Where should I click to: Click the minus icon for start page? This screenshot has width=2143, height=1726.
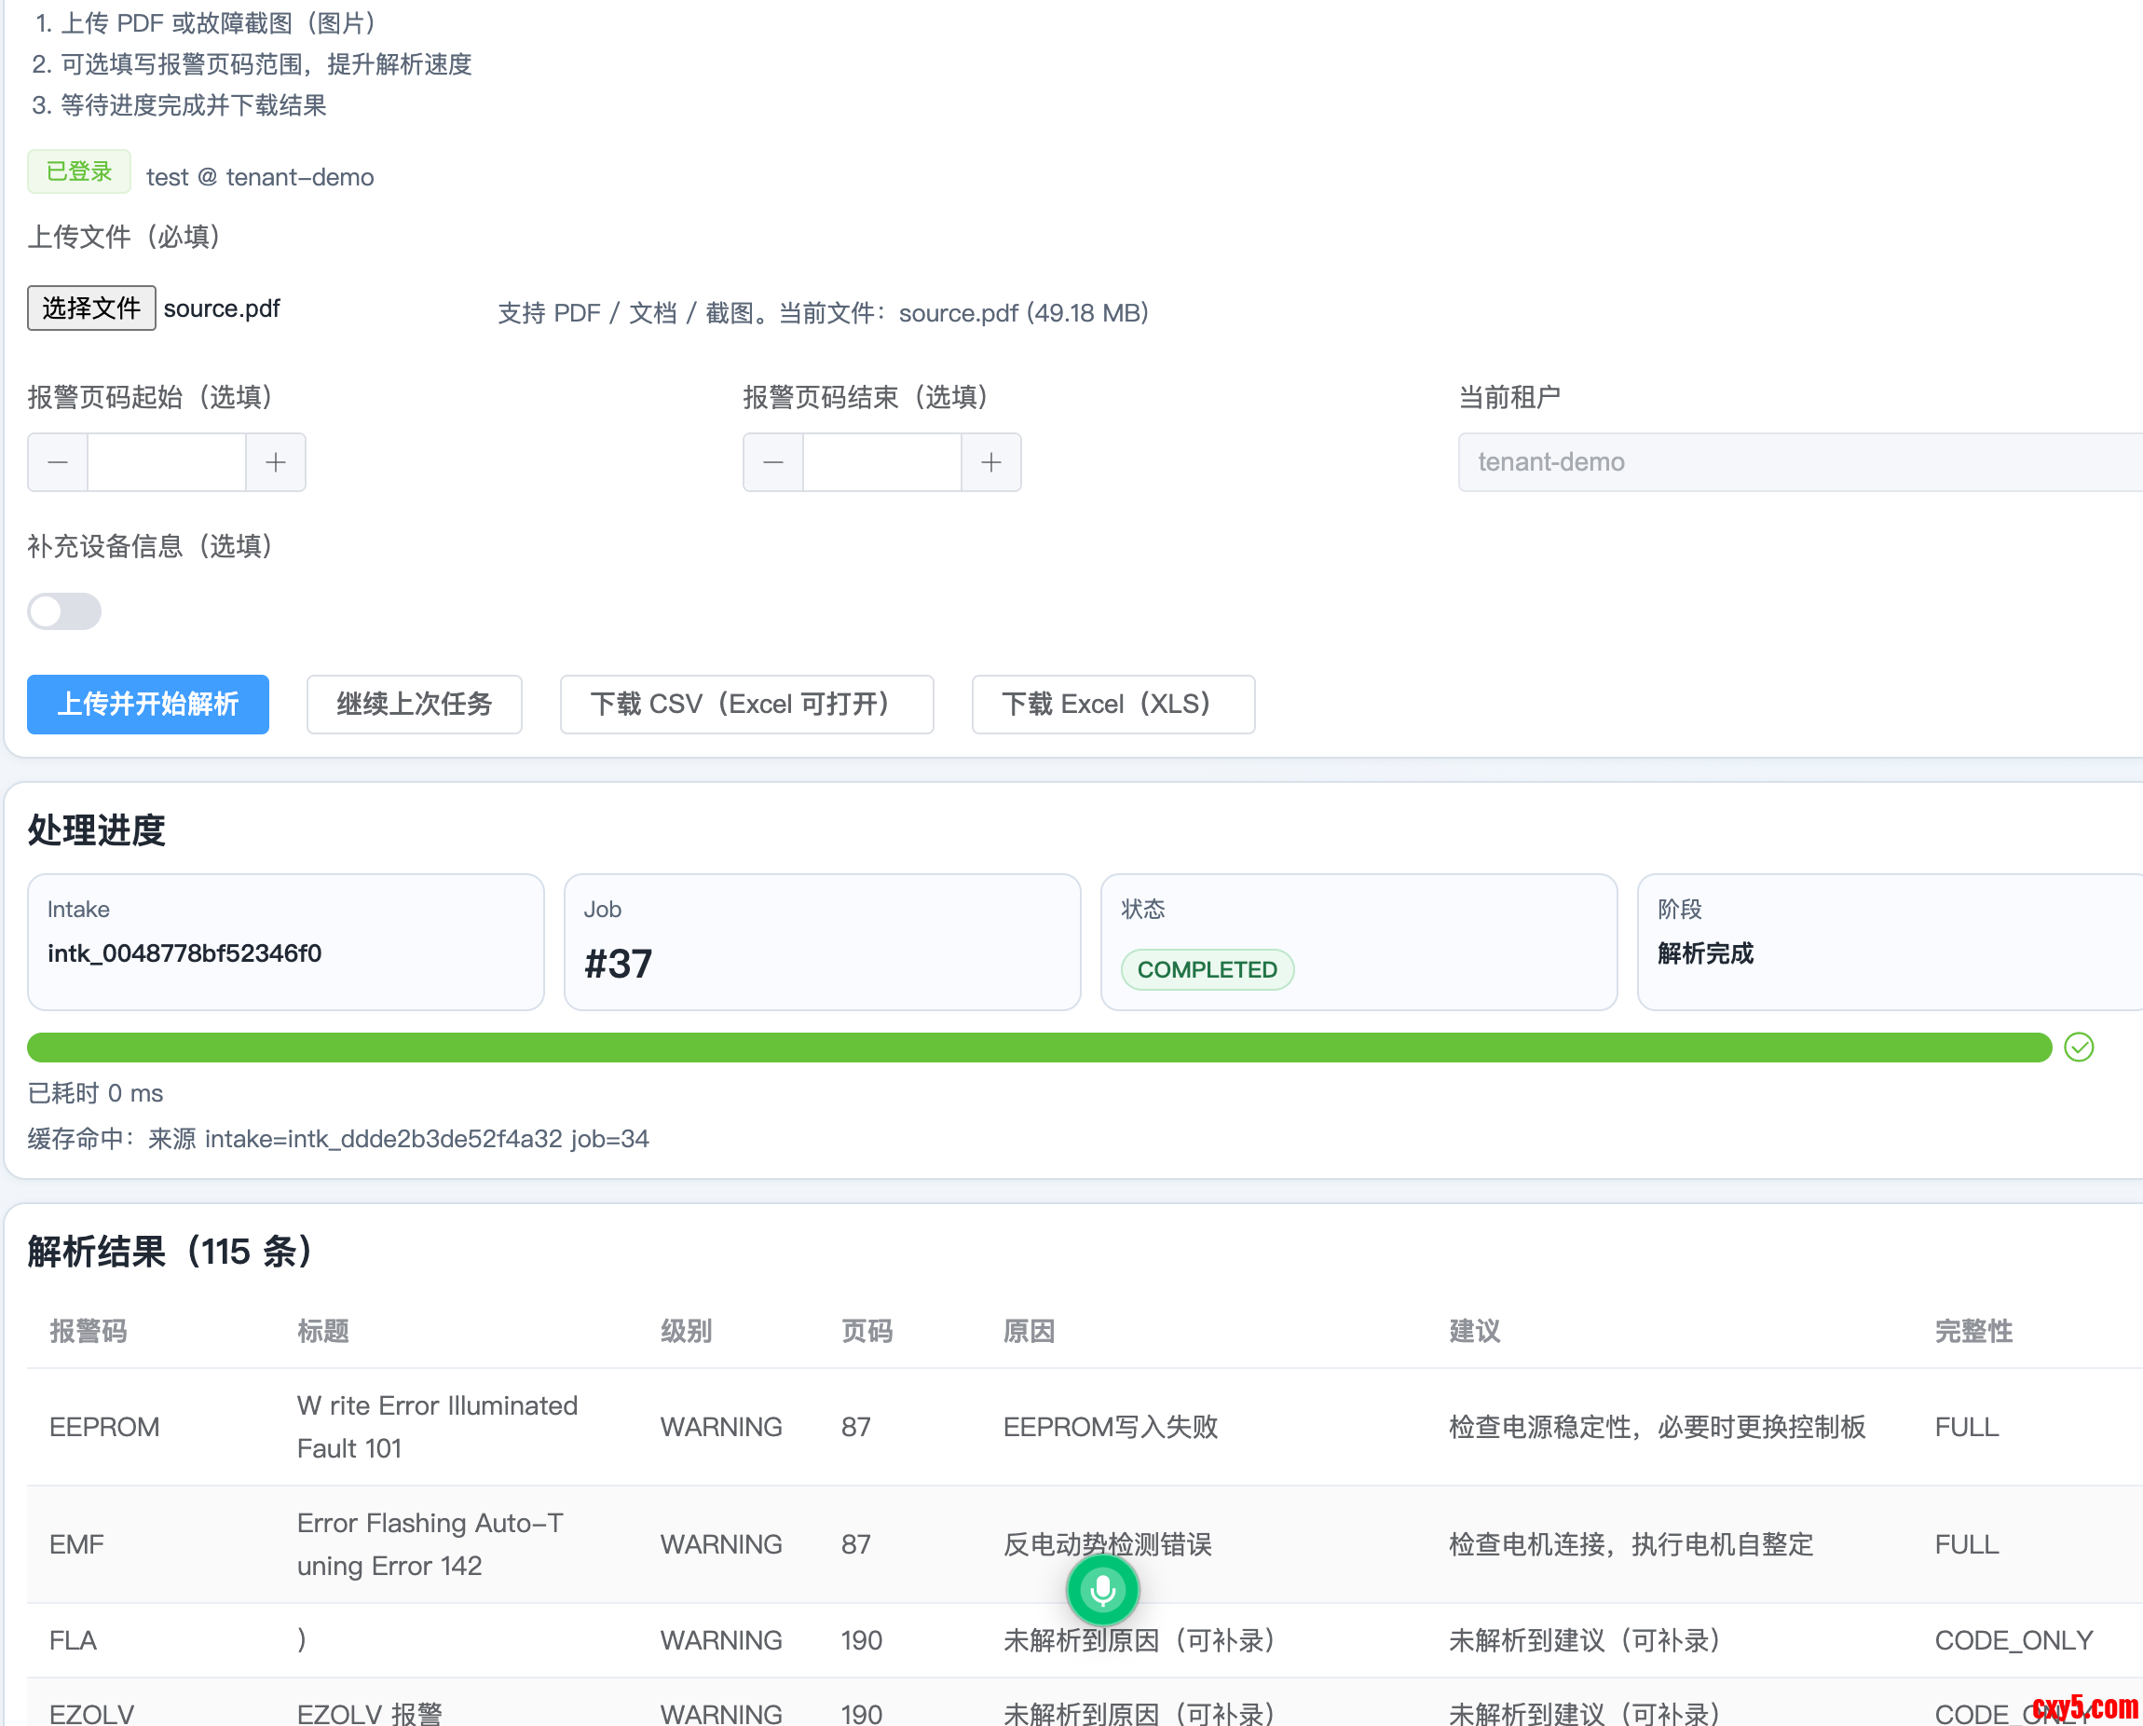[58, 462]
